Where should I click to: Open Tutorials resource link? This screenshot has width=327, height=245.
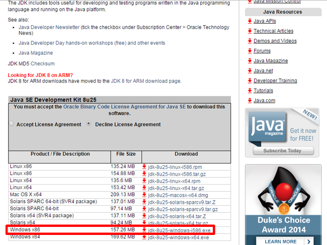(x=263, y=91)
